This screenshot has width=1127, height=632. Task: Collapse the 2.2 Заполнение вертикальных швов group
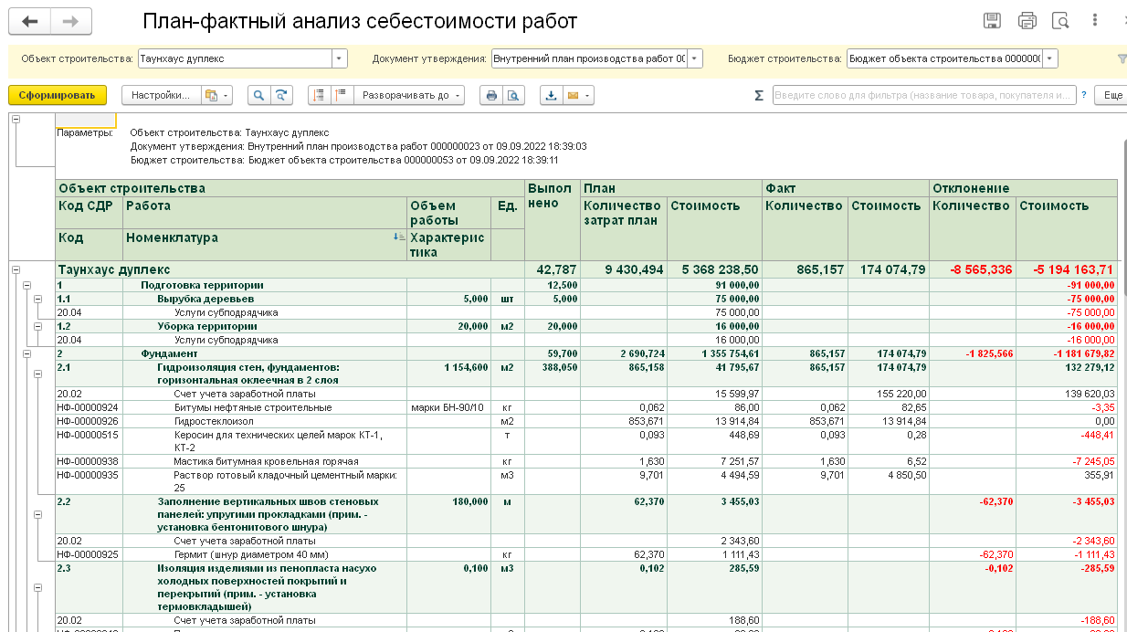click(x=37, y=515)
